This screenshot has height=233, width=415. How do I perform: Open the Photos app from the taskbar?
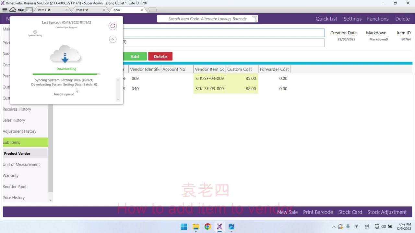231,227
